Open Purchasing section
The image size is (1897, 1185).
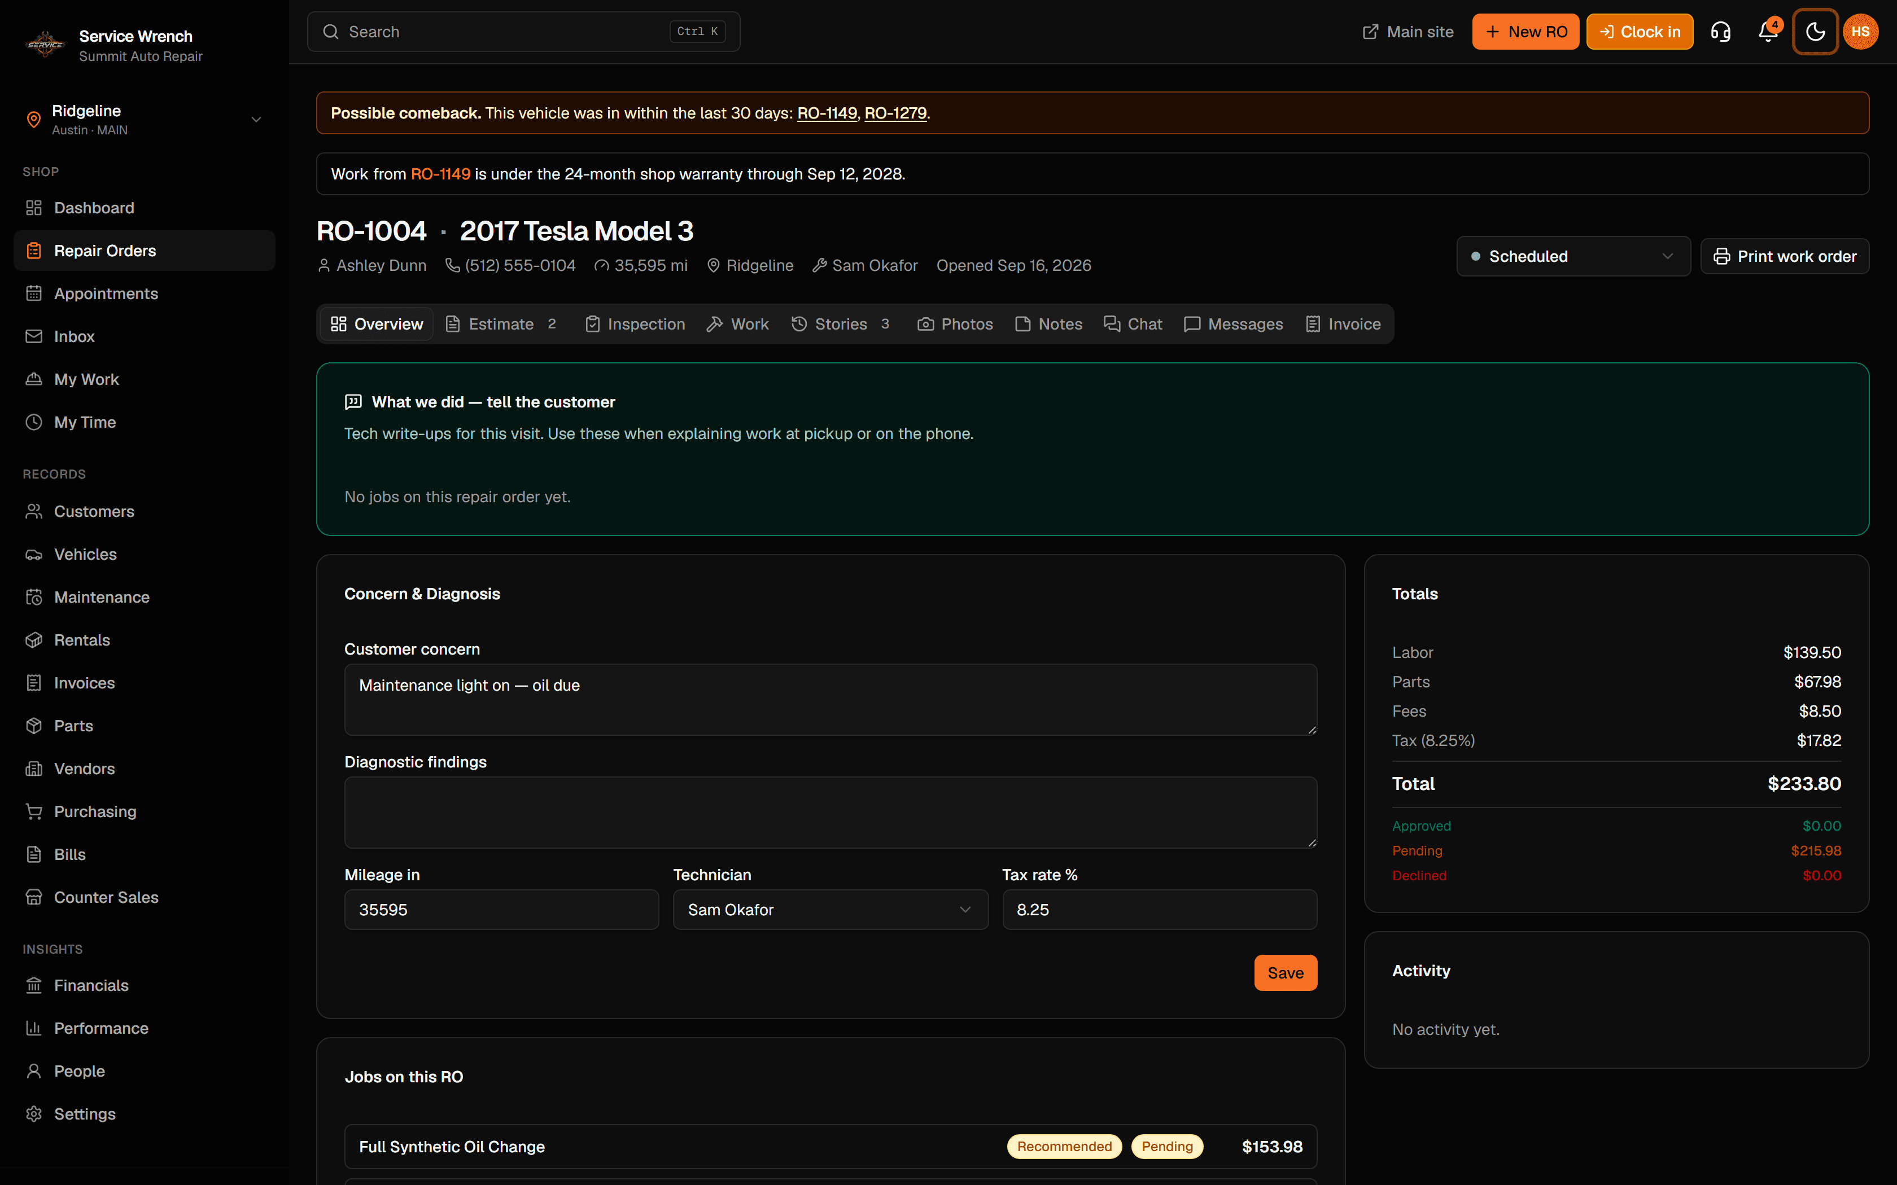click(x=144, y=812)
